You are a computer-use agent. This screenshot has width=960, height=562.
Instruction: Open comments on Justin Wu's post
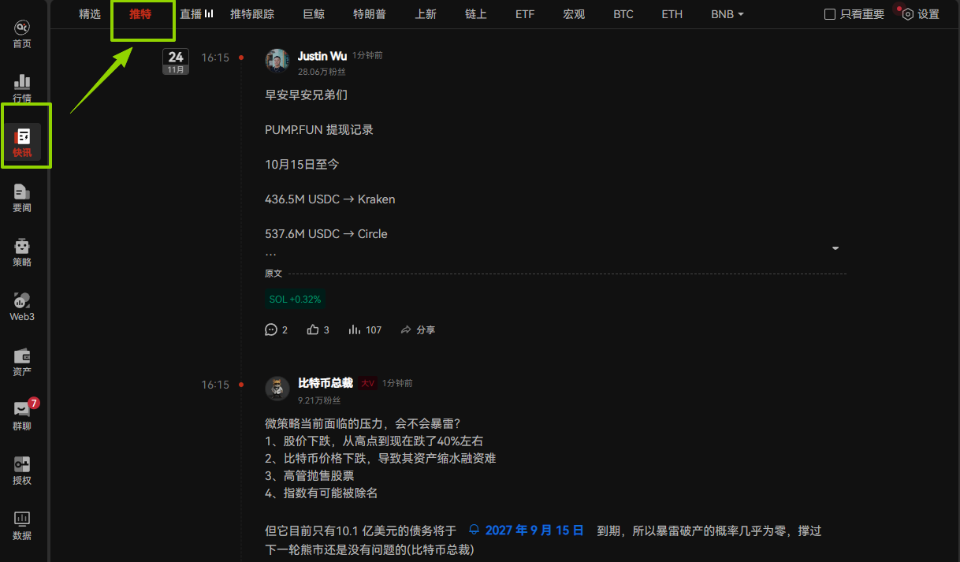(272, 329)
